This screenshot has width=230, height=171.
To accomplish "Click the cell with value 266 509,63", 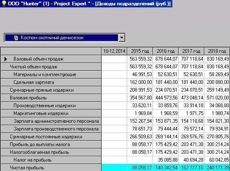I will (140, 137).
